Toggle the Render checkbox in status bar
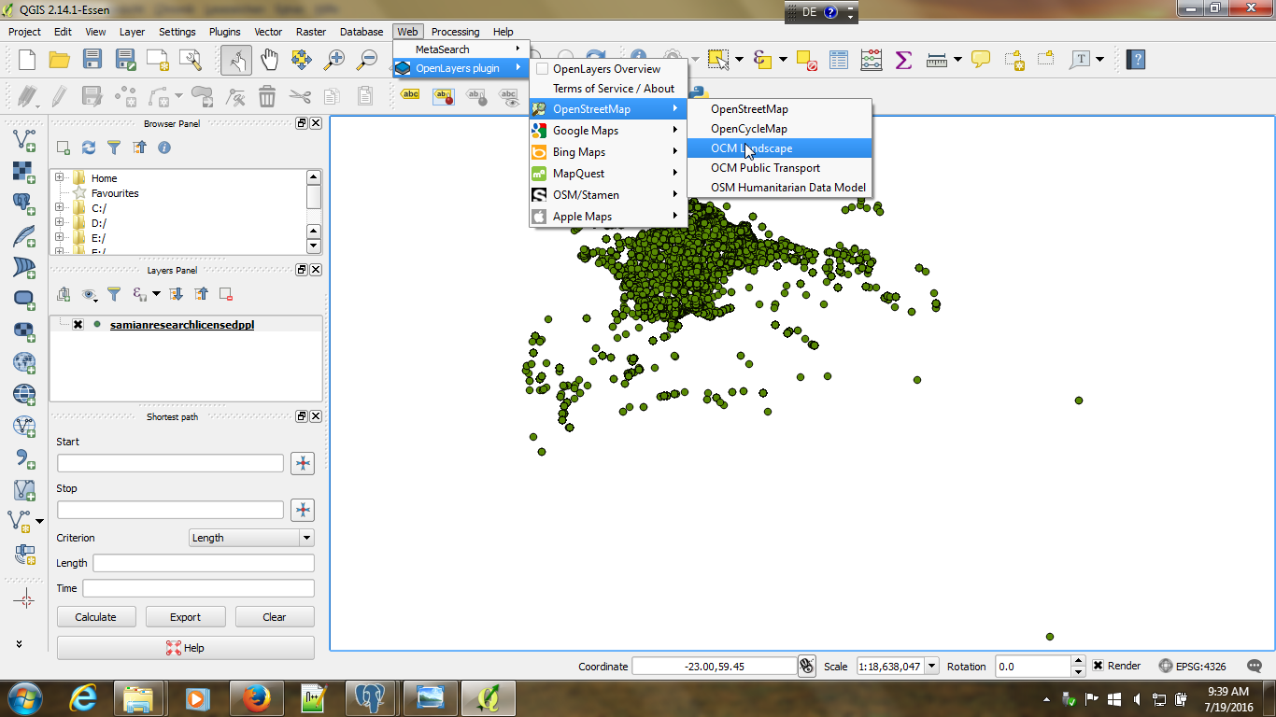Screen dimensions: 1276x717 pyautogui.click(x=1099, y=666)
